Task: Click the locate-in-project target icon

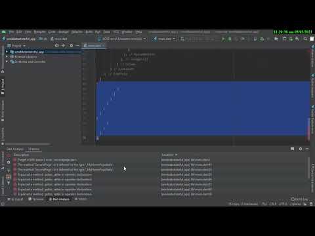Action: click(x=56, y=46)
